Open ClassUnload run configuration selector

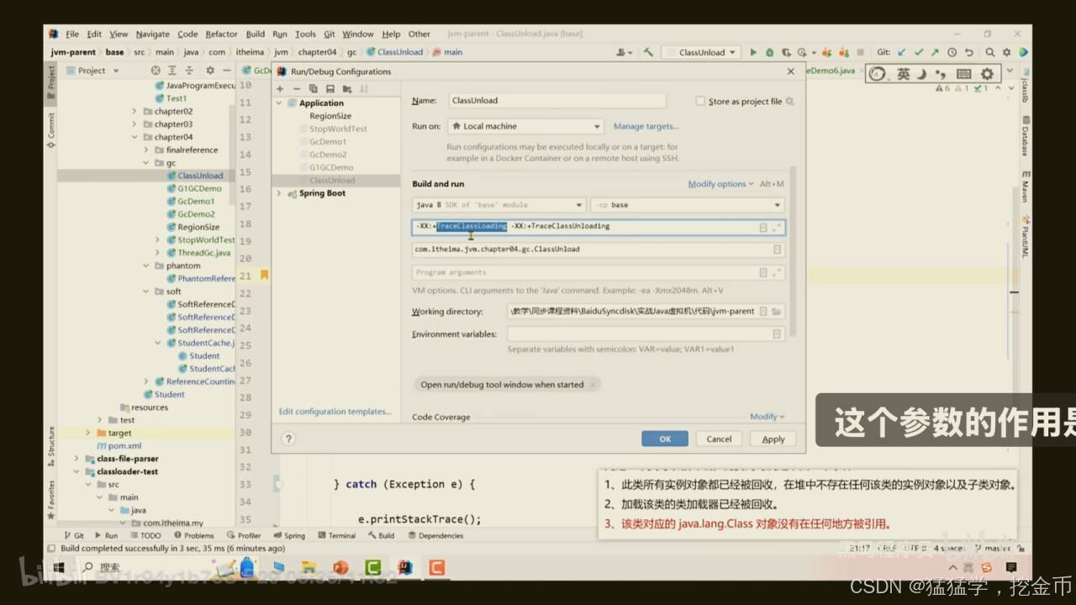click(x=701, y=52)
